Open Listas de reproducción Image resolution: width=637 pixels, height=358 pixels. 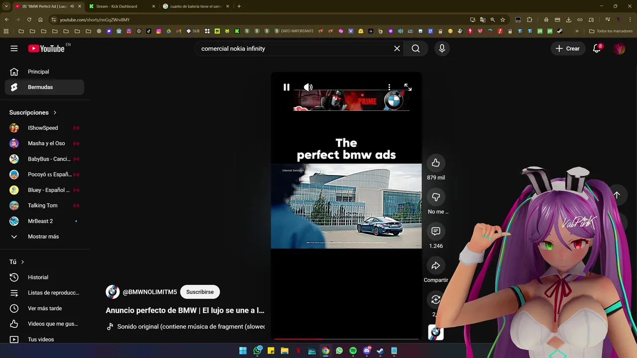click(45, 293)
